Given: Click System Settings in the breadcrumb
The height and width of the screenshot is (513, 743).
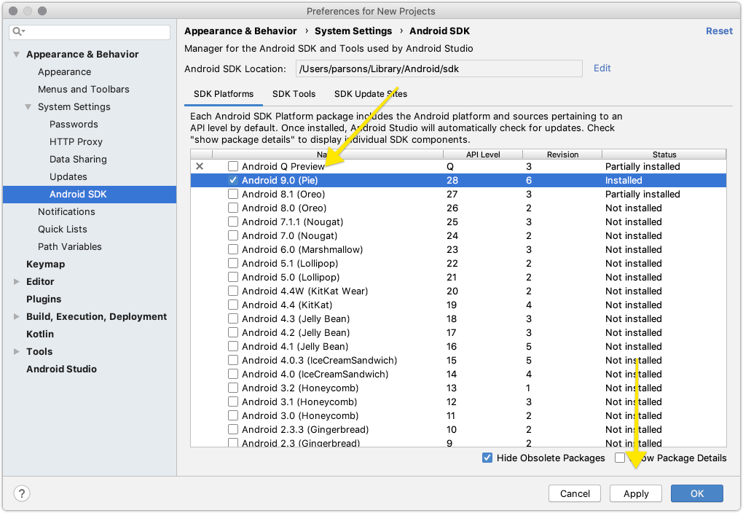Looking at the screenshot, I should pyautogui.click(x=353, y=31).
